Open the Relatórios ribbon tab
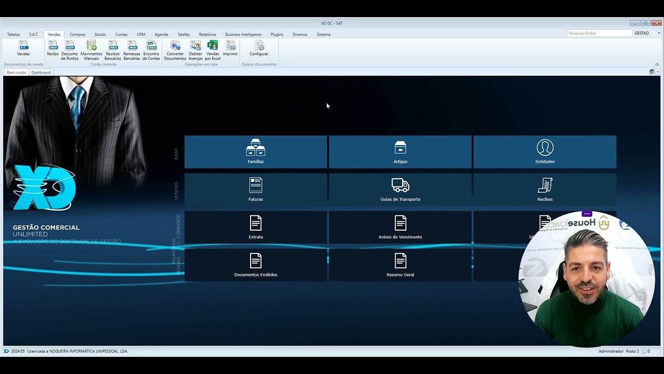664x374 pixels. (x=208, y=34)
